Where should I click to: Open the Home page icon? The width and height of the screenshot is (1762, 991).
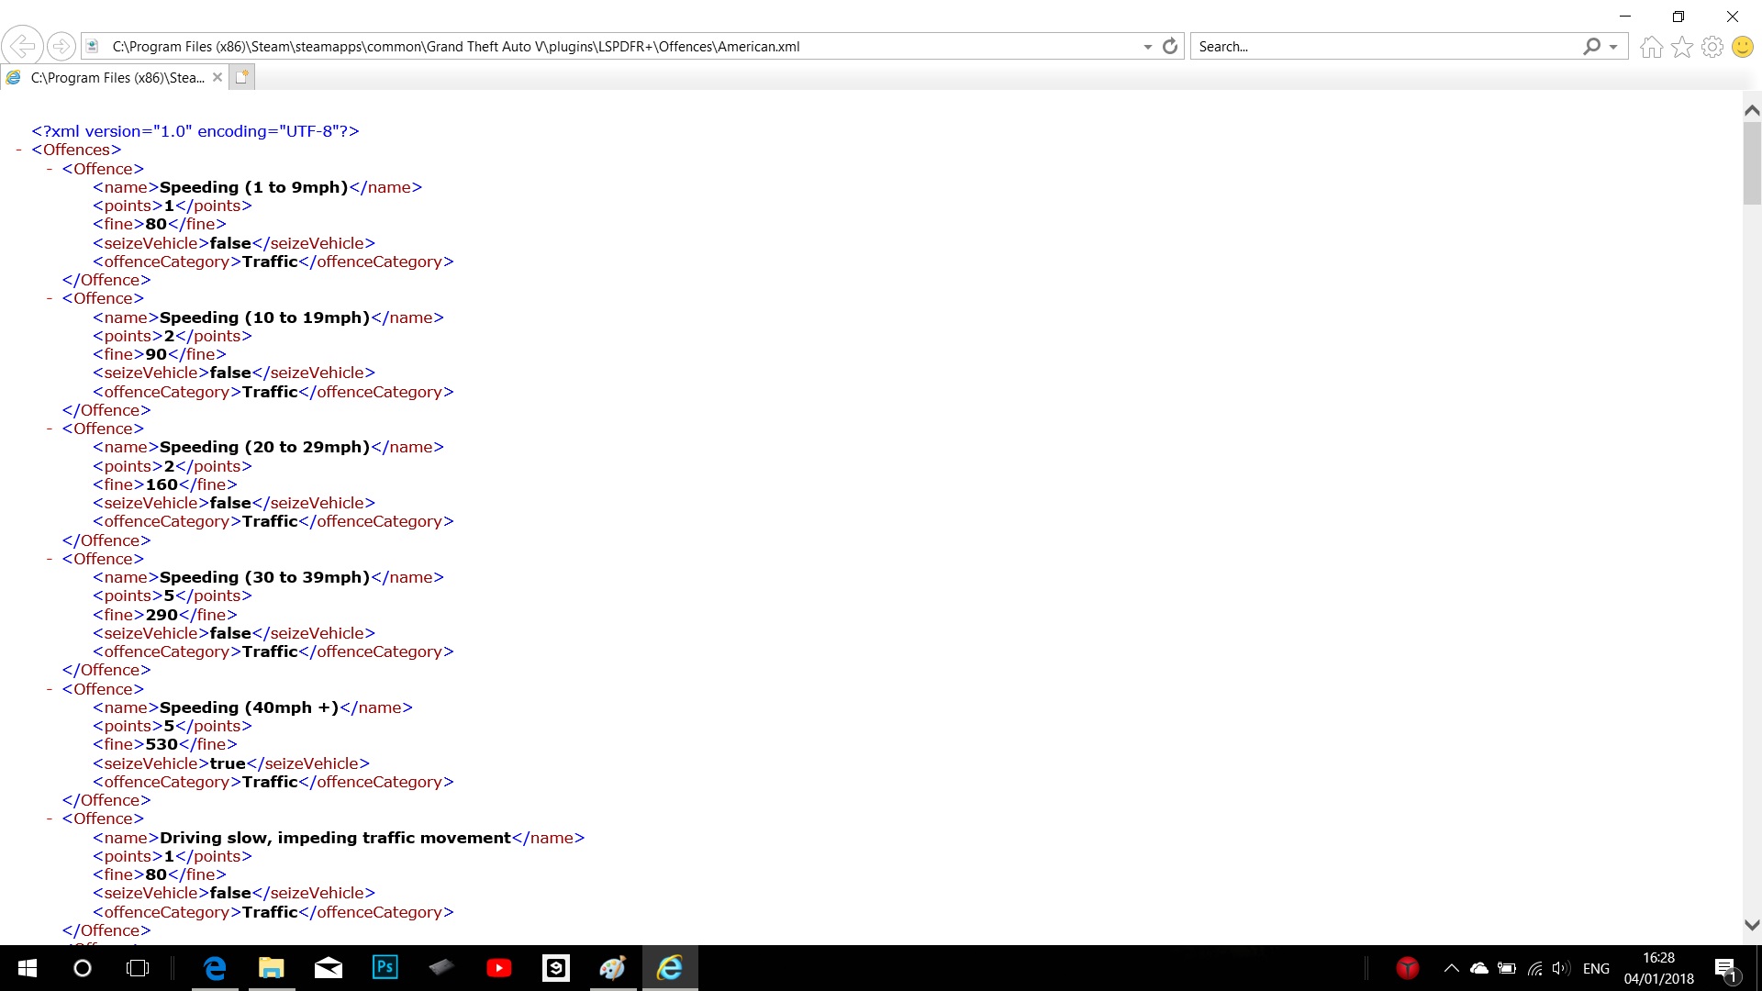tap(1651, 47)
